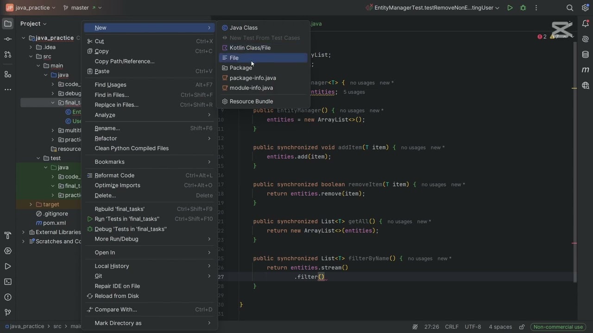Collapse the test folder
Image resolution: width=593 pixels, height=333 pixels.
point(38,158)
